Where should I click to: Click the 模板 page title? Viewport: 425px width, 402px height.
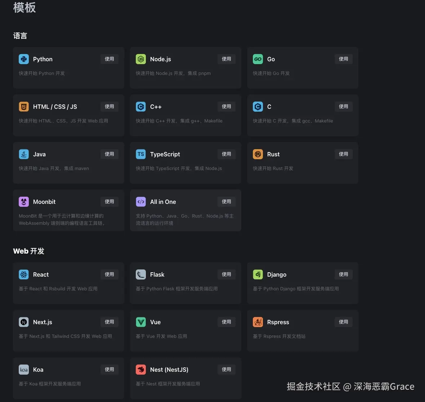[24, 8]
